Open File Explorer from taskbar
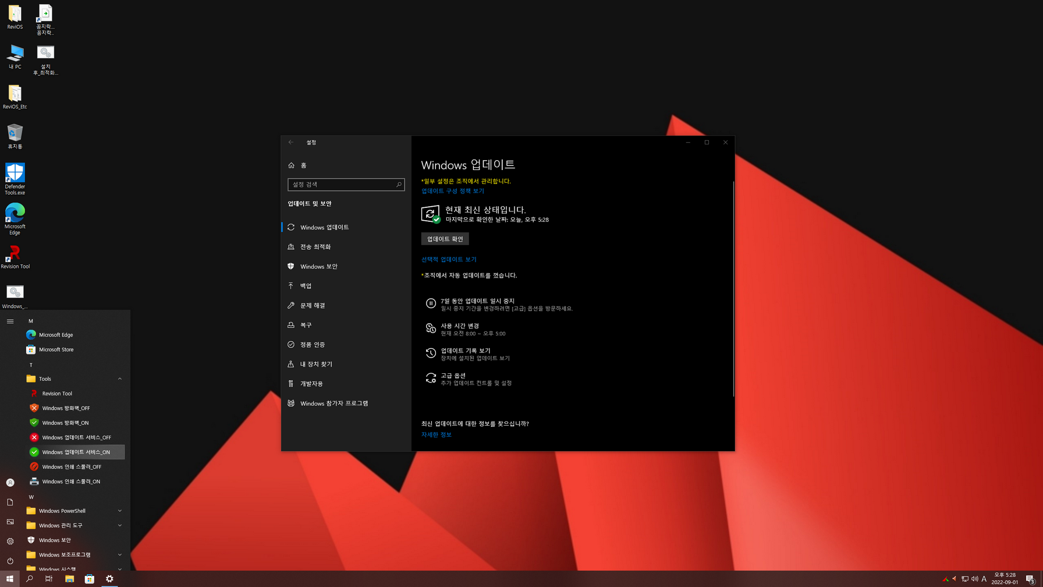Viewport: 1043px width, 587px height. (x=69, y=579)
